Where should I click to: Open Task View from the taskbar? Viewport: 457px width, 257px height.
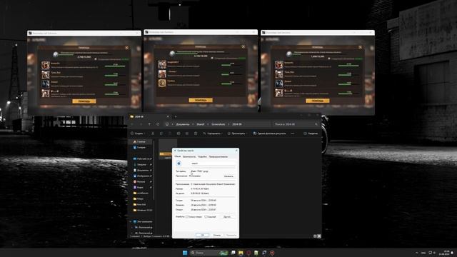click(233, 253)
